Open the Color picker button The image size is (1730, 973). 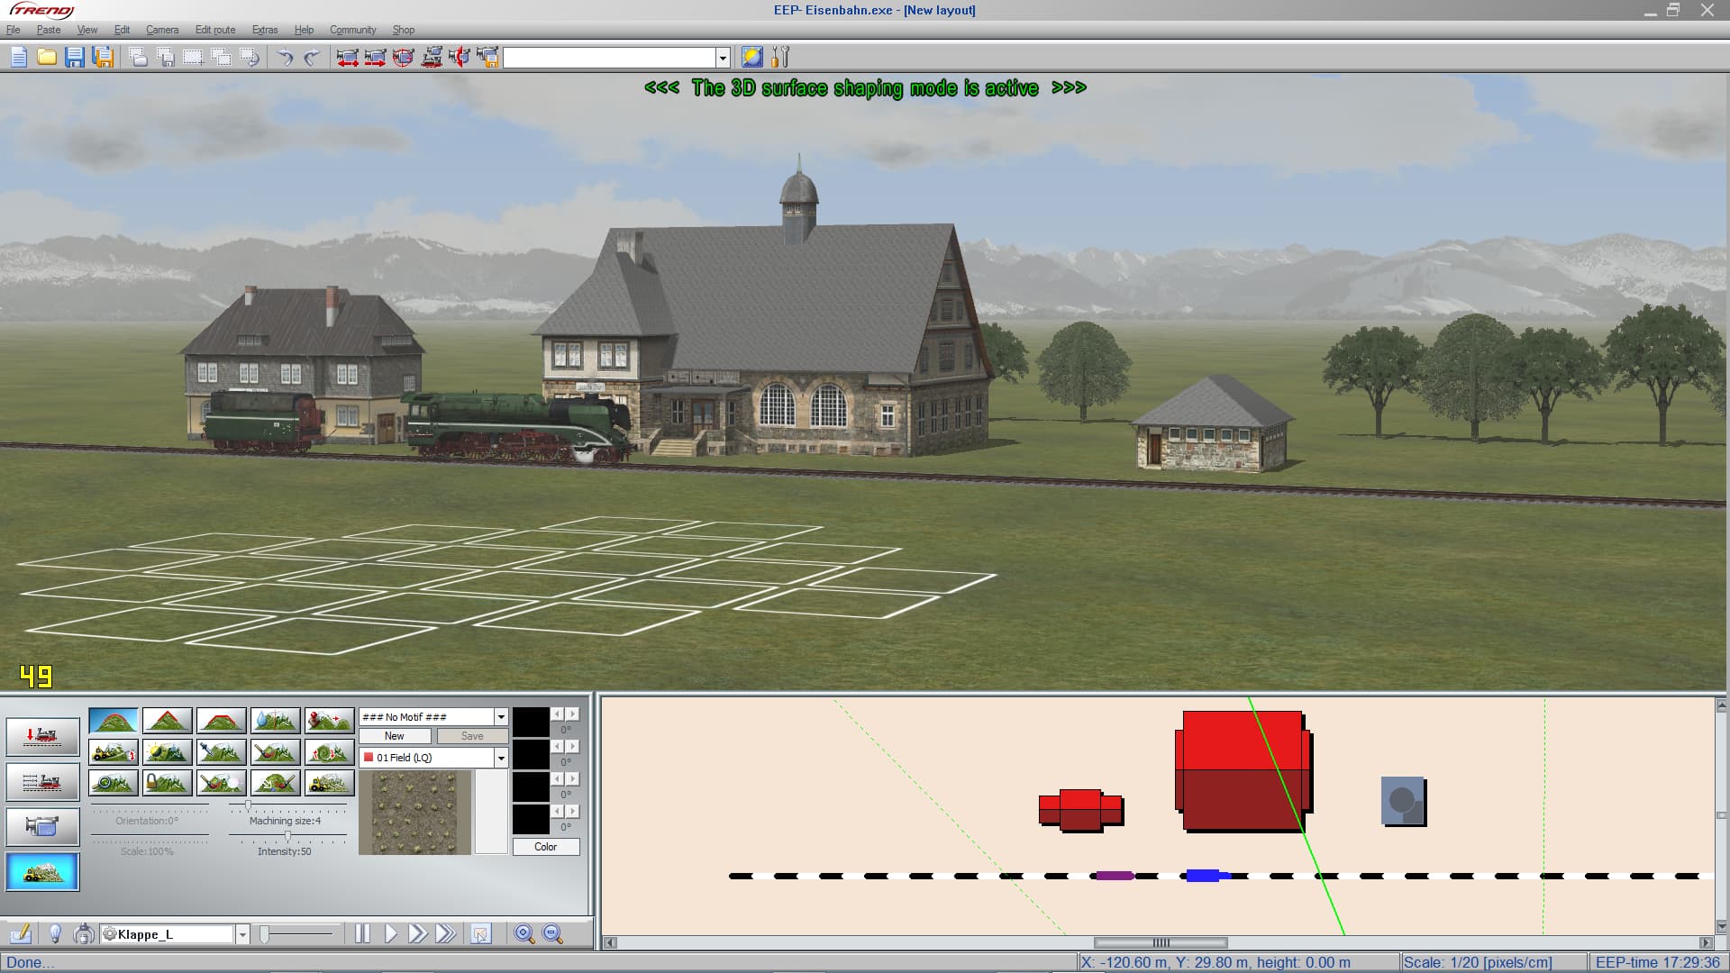tap(546, 846)
